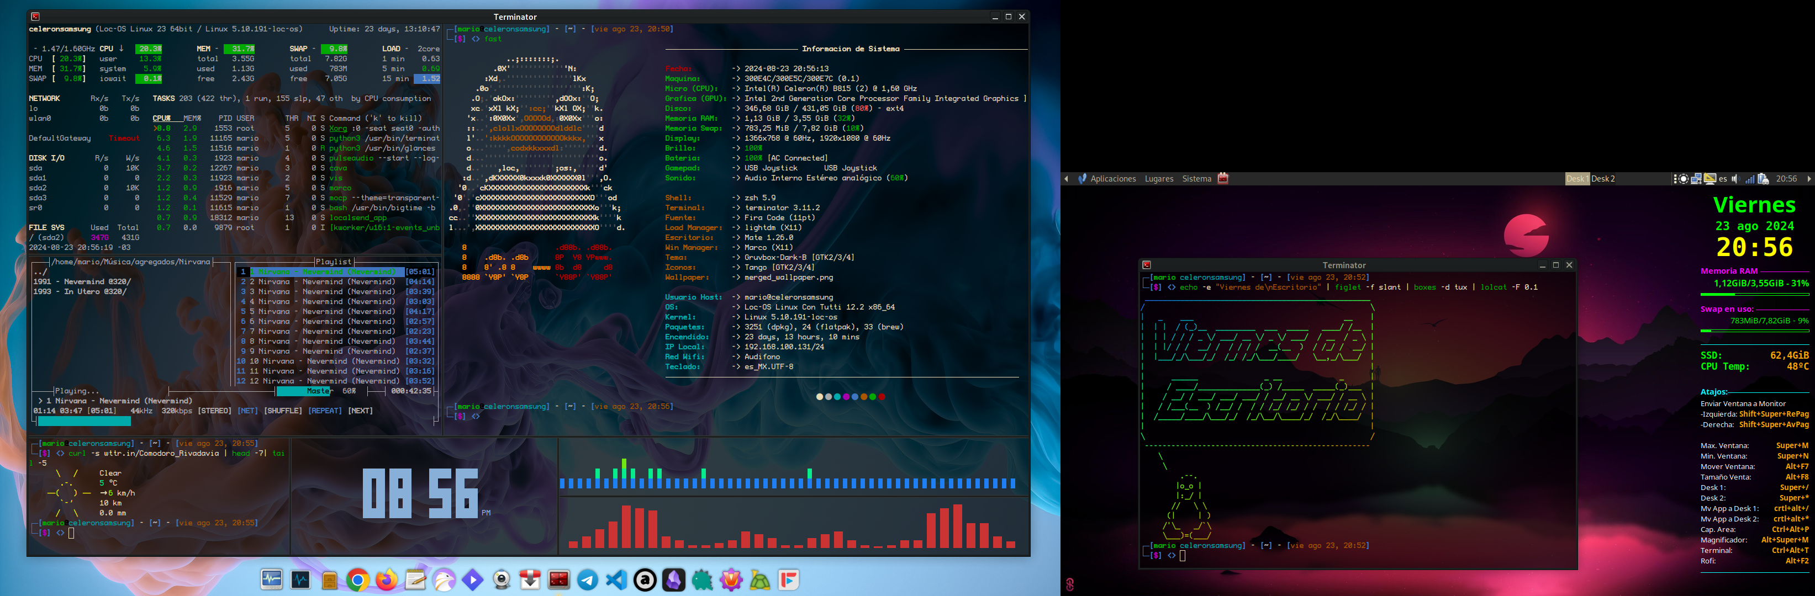
Task: Launch the webcam app from the dock
Action: tap(502, 579)
